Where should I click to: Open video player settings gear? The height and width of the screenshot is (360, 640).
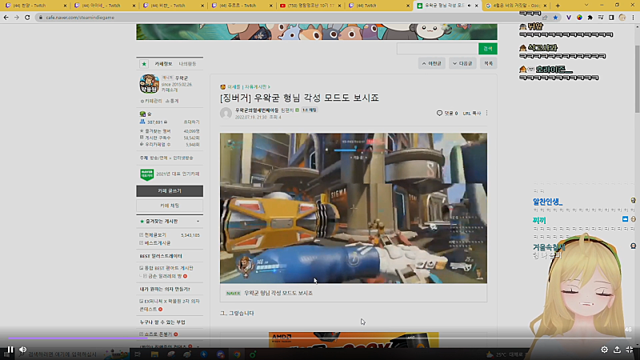point(604,350)
